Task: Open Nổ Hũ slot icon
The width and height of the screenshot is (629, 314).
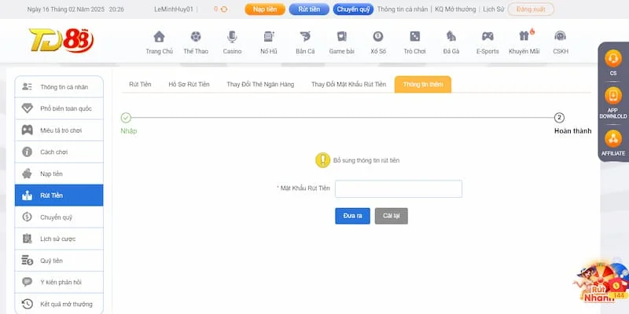Action: [269, 37]
